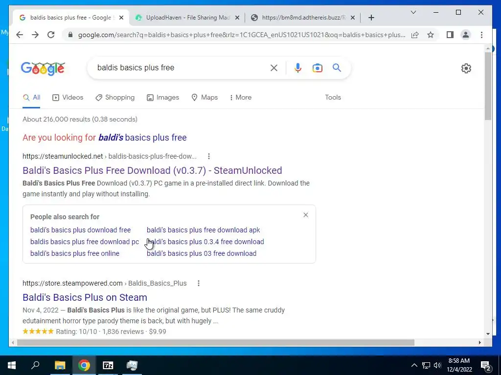Click horizontal scrollbar right arrow
501x375 pixels.
[x=480, y=342]
